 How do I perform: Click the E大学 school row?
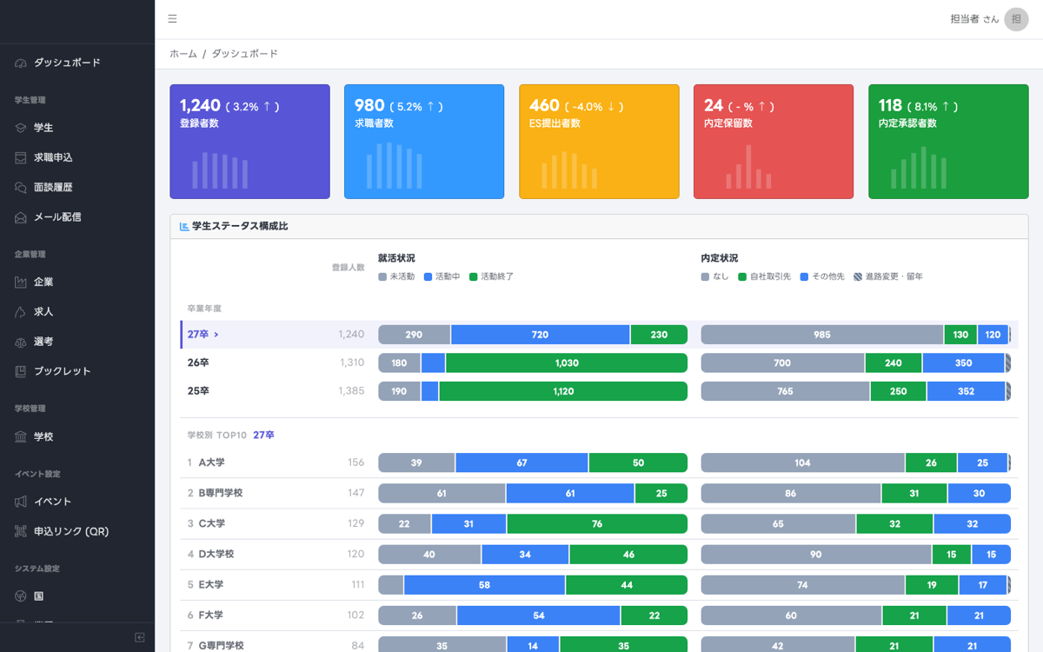[x=599, y=584]
